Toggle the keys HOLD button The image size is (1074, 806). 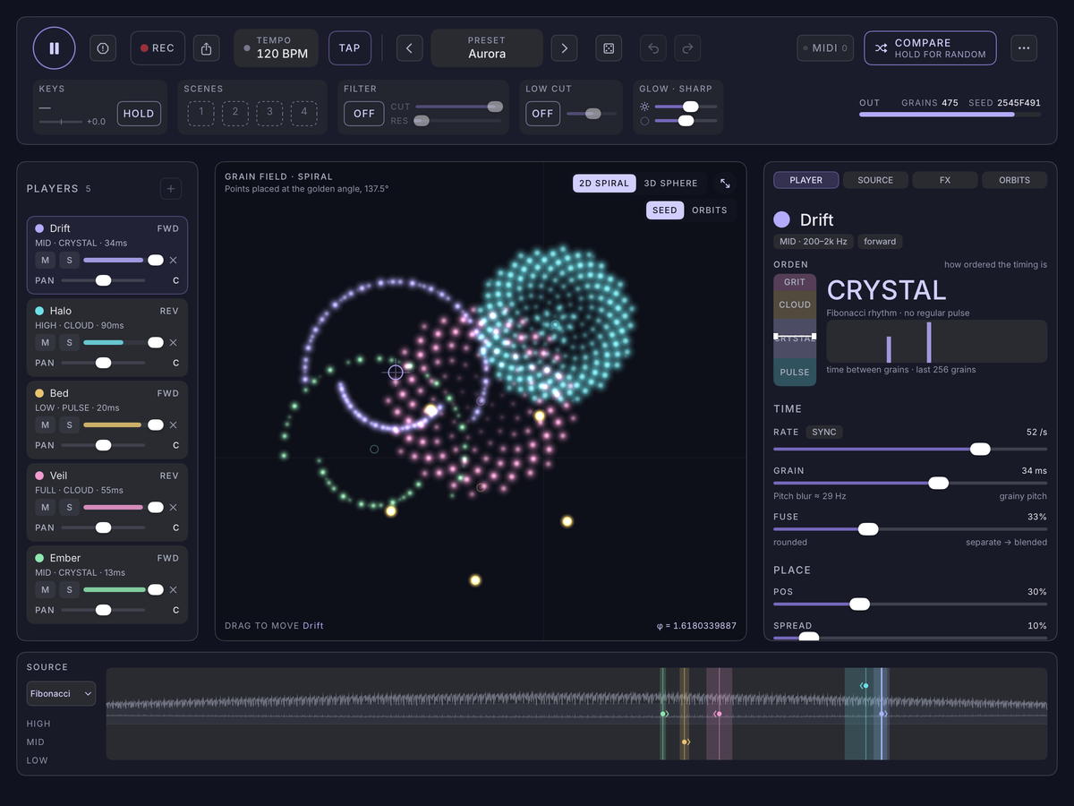coord(139,114)
